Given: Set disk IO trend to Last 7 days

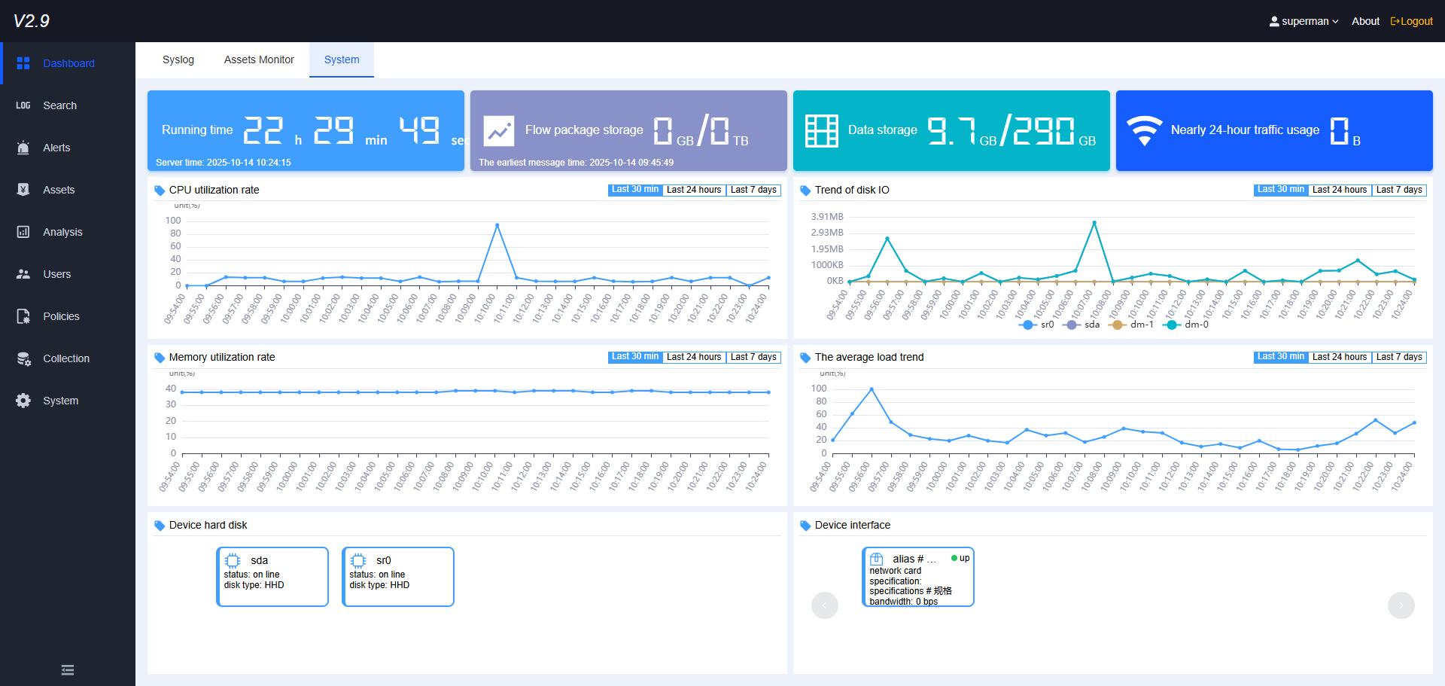Looking at the screenshot, I should point(1399,190).
